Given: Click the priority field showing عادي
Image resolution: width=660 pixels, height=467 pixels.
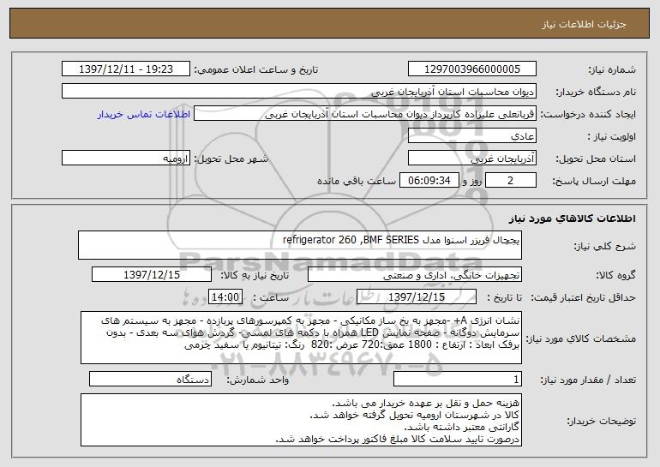Looking at the screenshot, I should 471,136.
